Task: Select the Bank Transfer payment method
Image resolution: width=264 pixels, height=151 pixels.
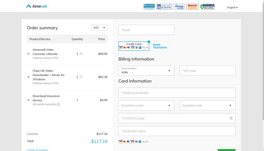Action: coord(160,46)
